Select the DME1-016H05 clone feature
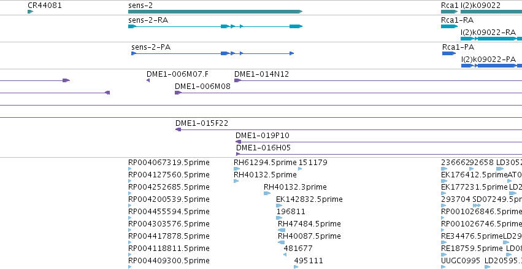The width and height of the screenshot is (522, 270). (379, 154)
